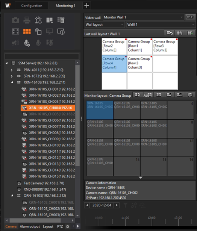Switch to the Camera bottom tab

pos(11,226)
